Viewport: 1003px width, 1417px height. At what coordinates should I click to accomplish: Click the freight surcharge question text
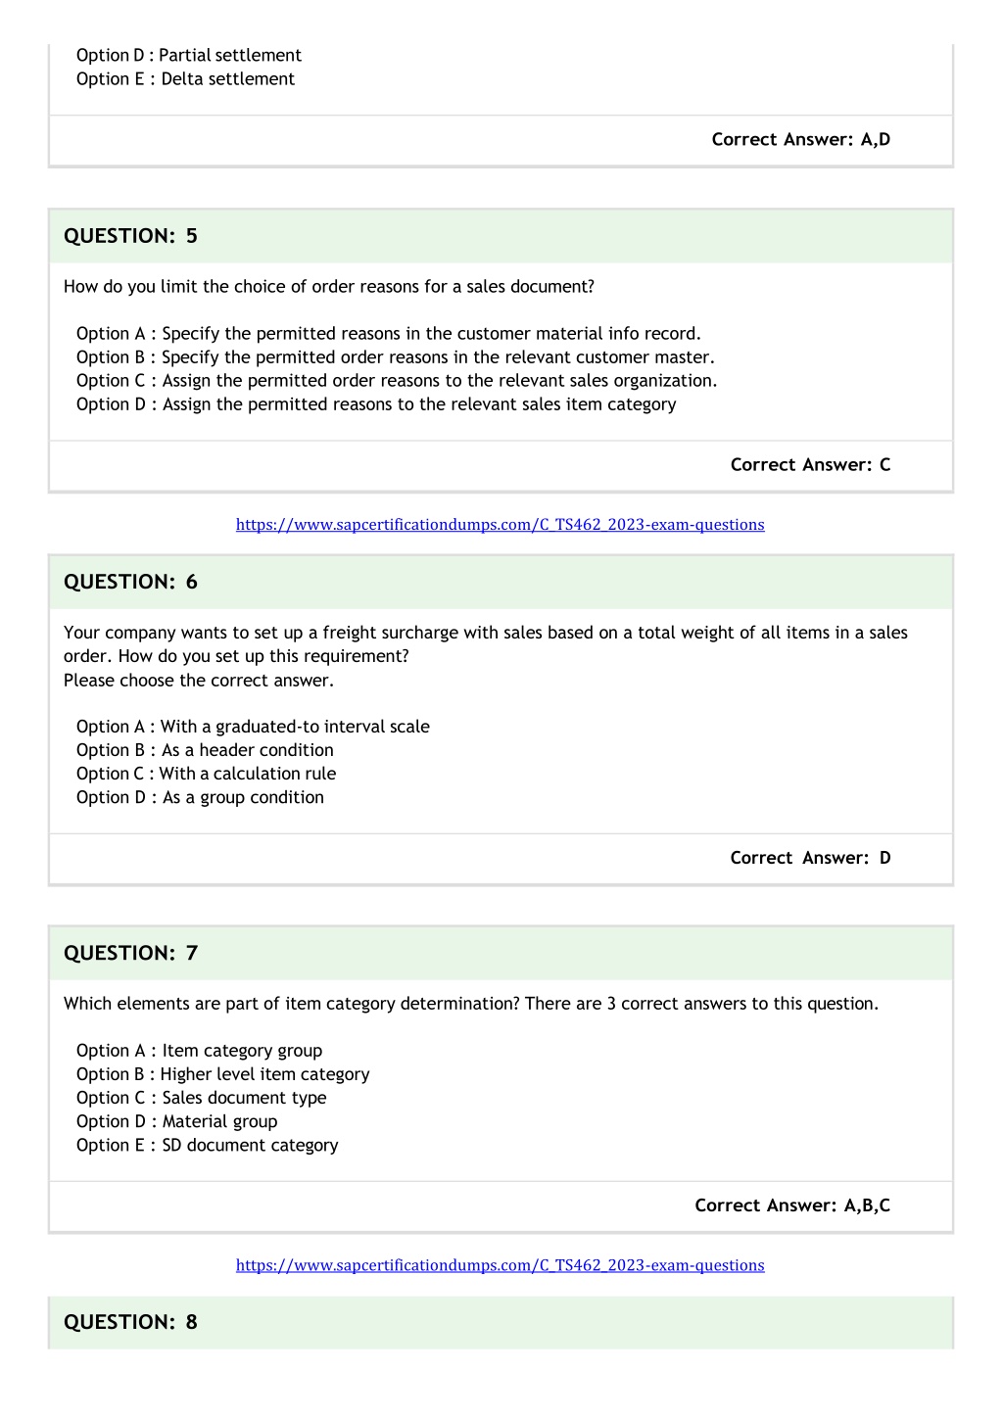point(486,644)
